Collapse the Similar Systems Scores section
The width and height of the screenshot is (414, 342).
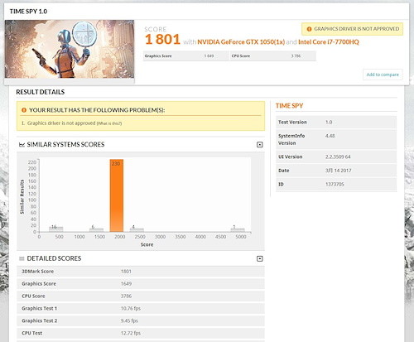point(259,145)
